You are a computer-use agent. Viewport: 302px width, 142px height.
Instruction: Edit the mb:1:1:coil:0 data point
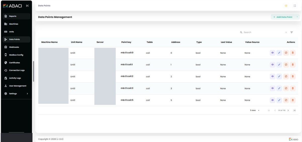click(279, 53)
